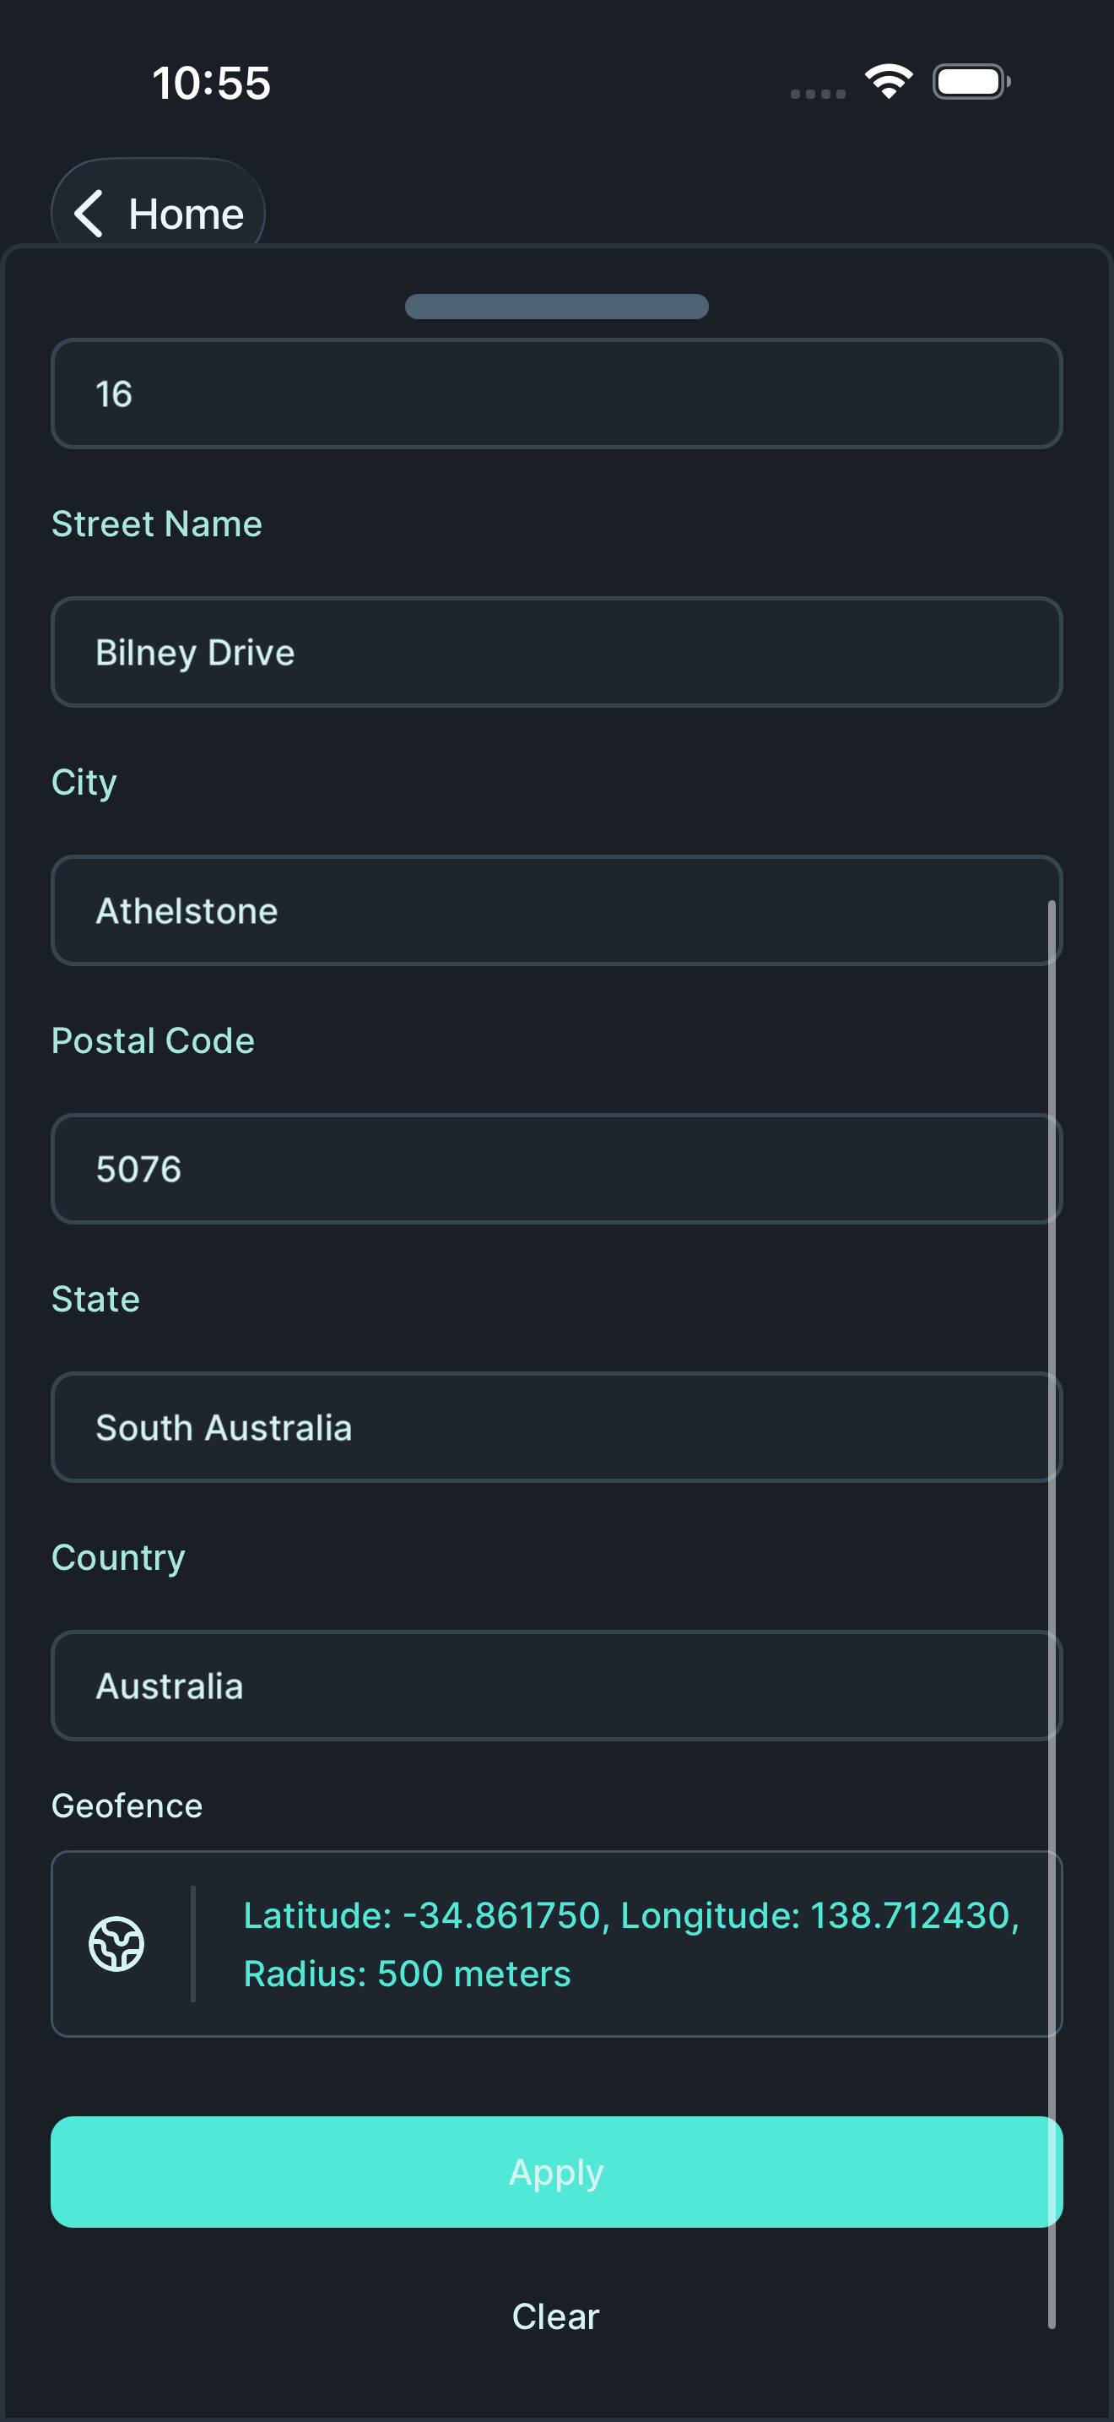Tap the battery indicator in the status bar
This screenshot has height=2422, width=1114.
pyautogui.click(x=971, y=82)
